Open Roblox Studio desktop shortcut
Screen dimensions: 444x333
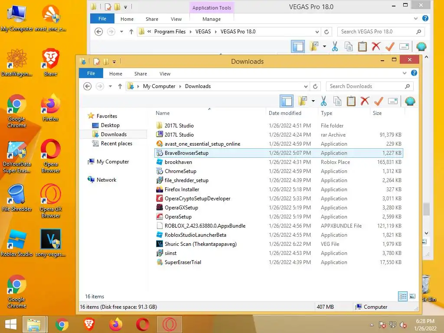click(17, 243)
